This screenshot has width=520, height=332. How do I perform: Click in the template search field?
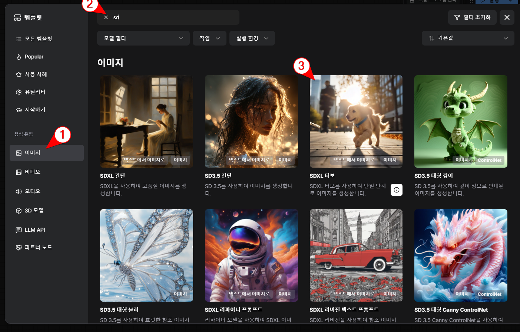(x=174, y=17)
